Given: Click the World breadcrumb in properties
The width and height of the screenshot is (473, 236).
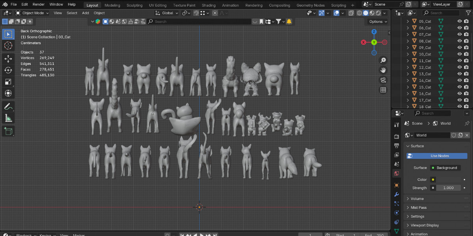Looking at the screenshot, I should (x=445, y=124).
